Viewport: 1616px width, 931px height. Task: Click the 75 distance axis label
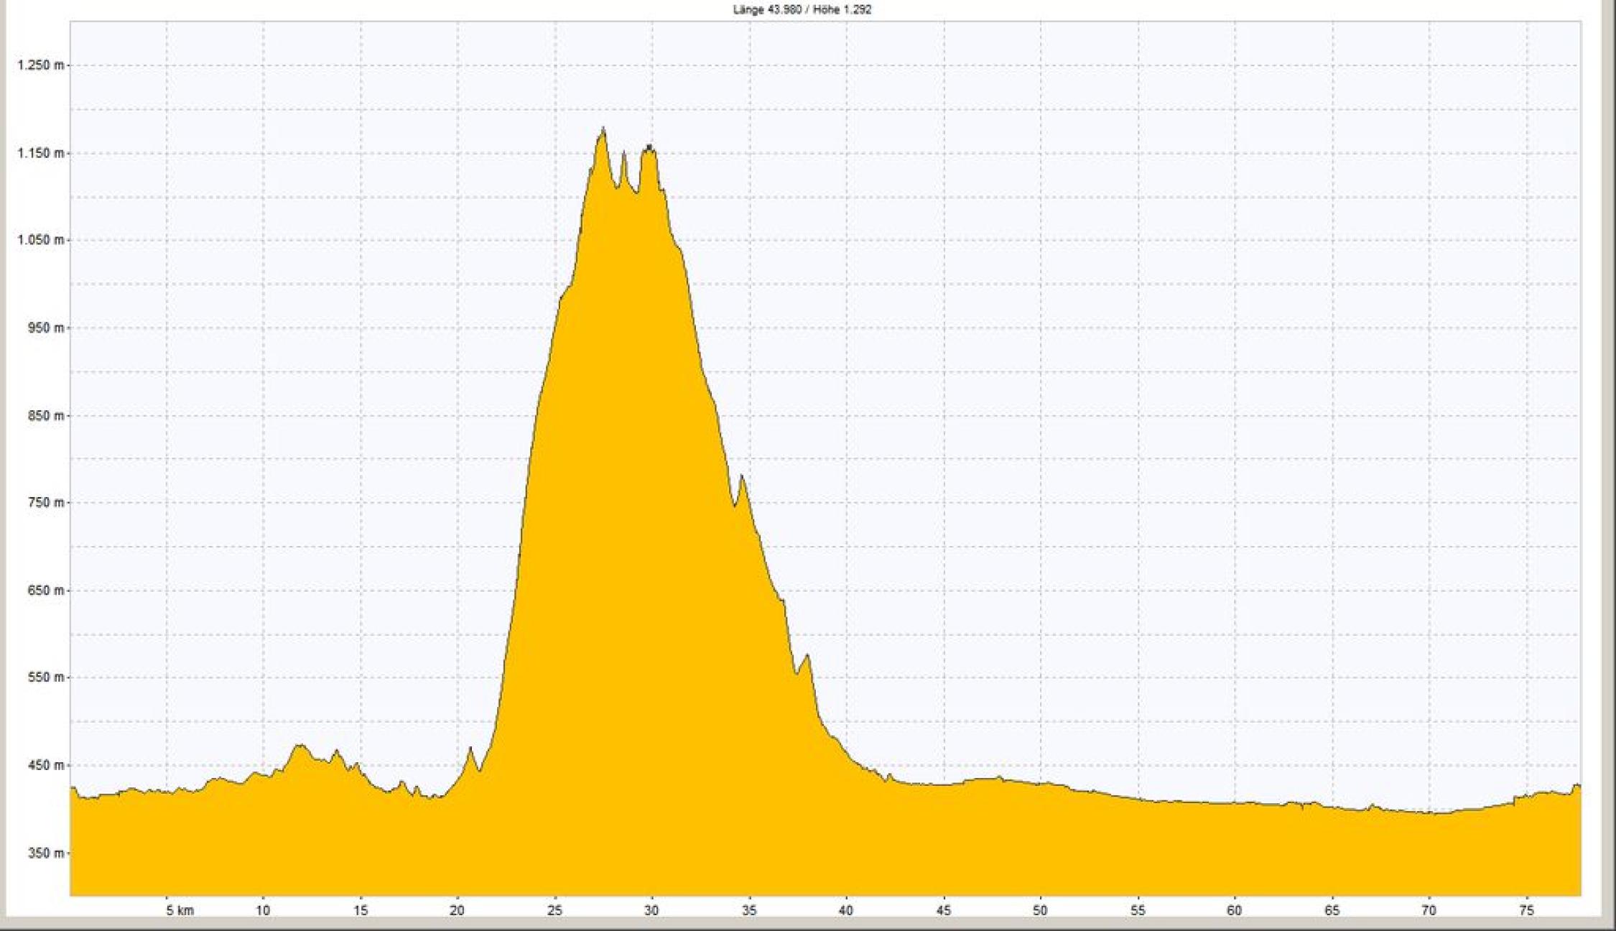[1526, 911]
